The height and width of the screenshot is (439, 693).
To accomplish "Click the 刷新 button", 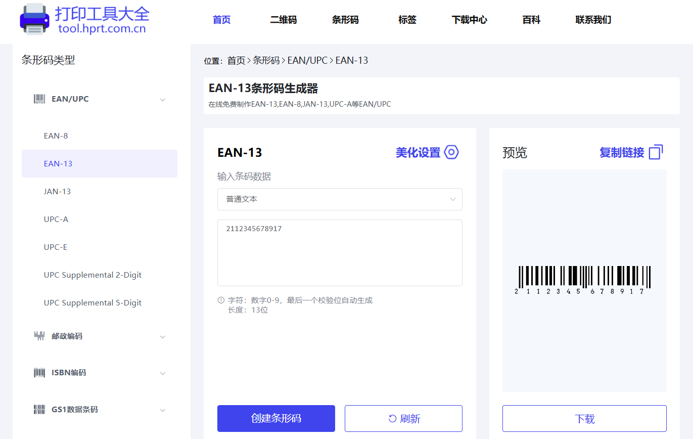I will point(403,418).
